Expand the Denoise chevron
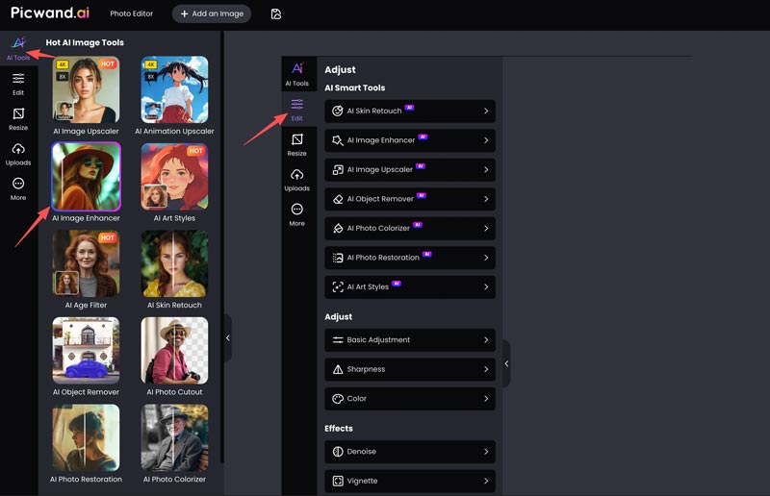770x496 pixels. (486, 452)
